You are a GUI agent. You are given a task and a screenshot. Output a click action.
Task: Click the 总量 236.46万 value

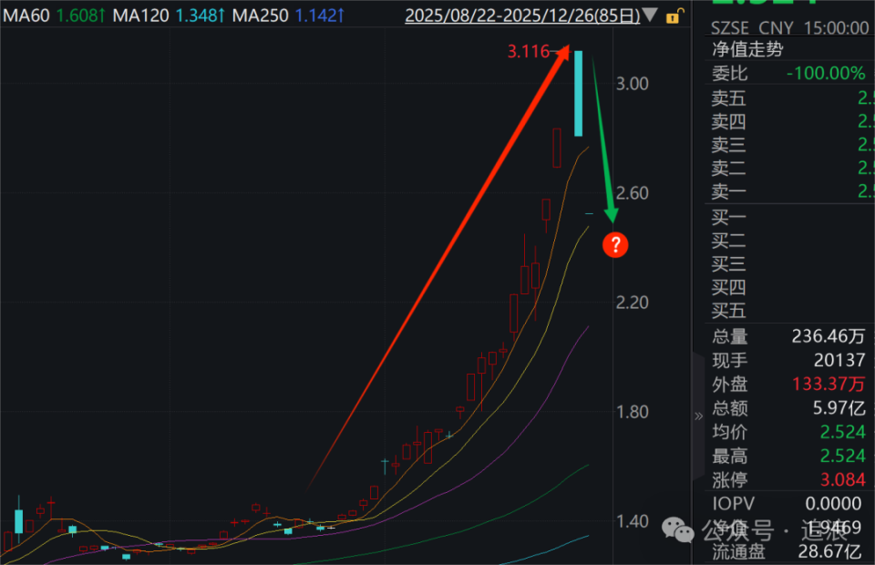tap(829, 335)
